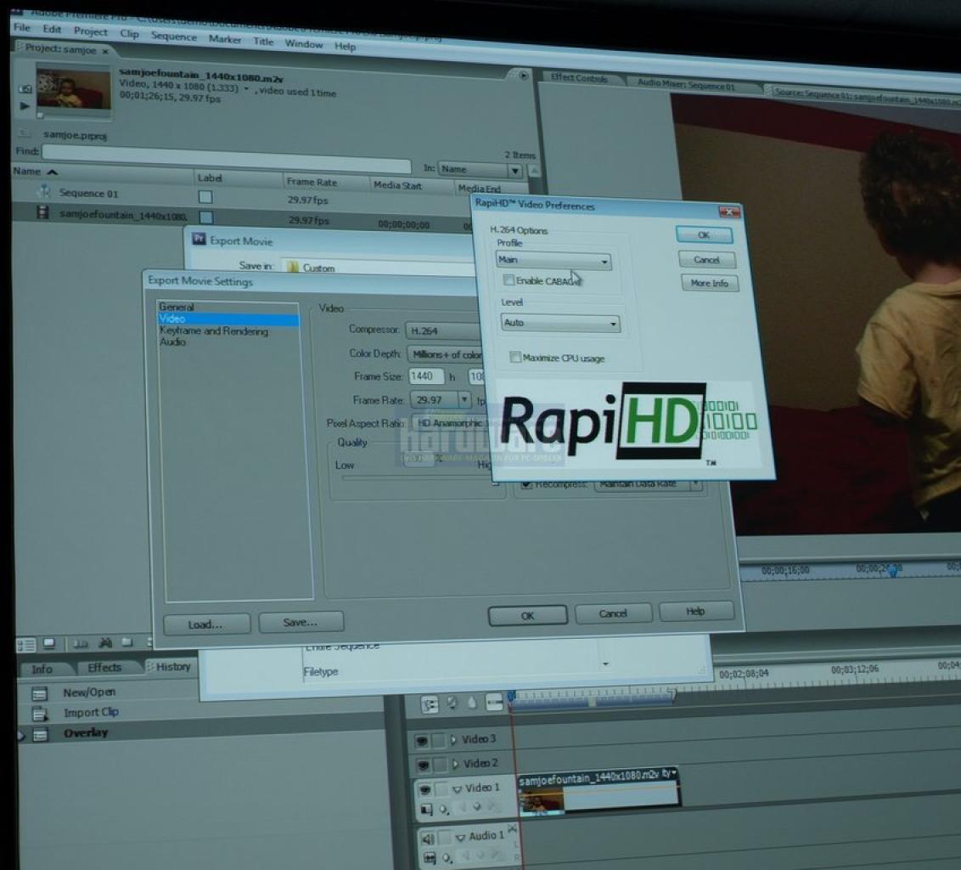Toggle the lock box on Video 1

coord(441,788)
